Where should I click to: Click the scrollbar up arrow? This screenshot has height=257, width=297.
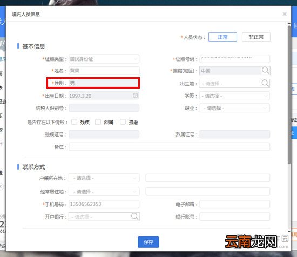pyautogui.click(x=289, y=23)
